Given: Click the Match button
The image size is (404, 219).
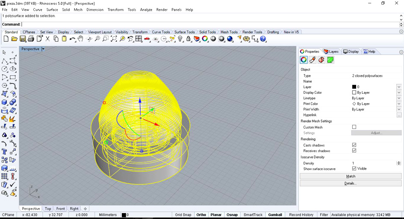Looking at the screenshot, I should coord(351,176).
